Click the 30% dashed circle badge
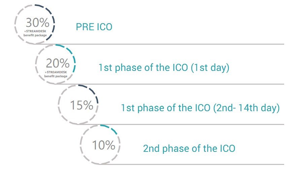This screenshot has width=305, height=176. (35, 24)
